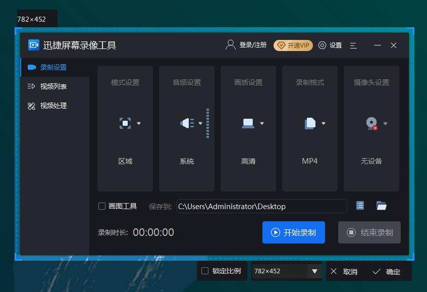Confirm the selection with 确定

(387, 272)
